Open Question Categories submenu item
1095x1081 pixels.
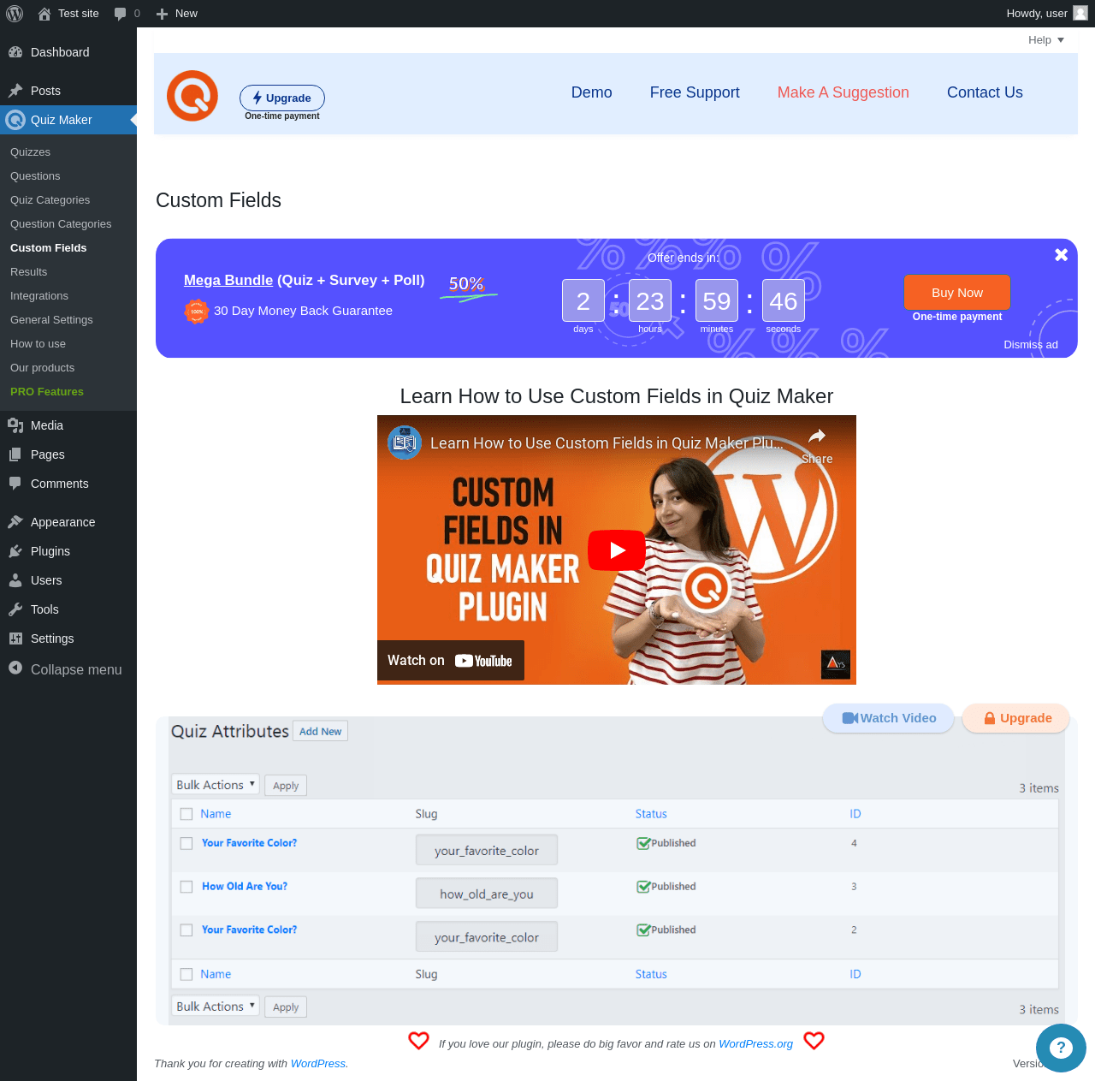(61, 224)
